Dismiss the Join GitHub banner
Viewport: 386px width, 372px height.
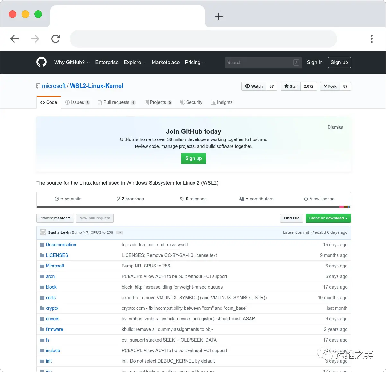pyautogui.click(x=335, y=127)
